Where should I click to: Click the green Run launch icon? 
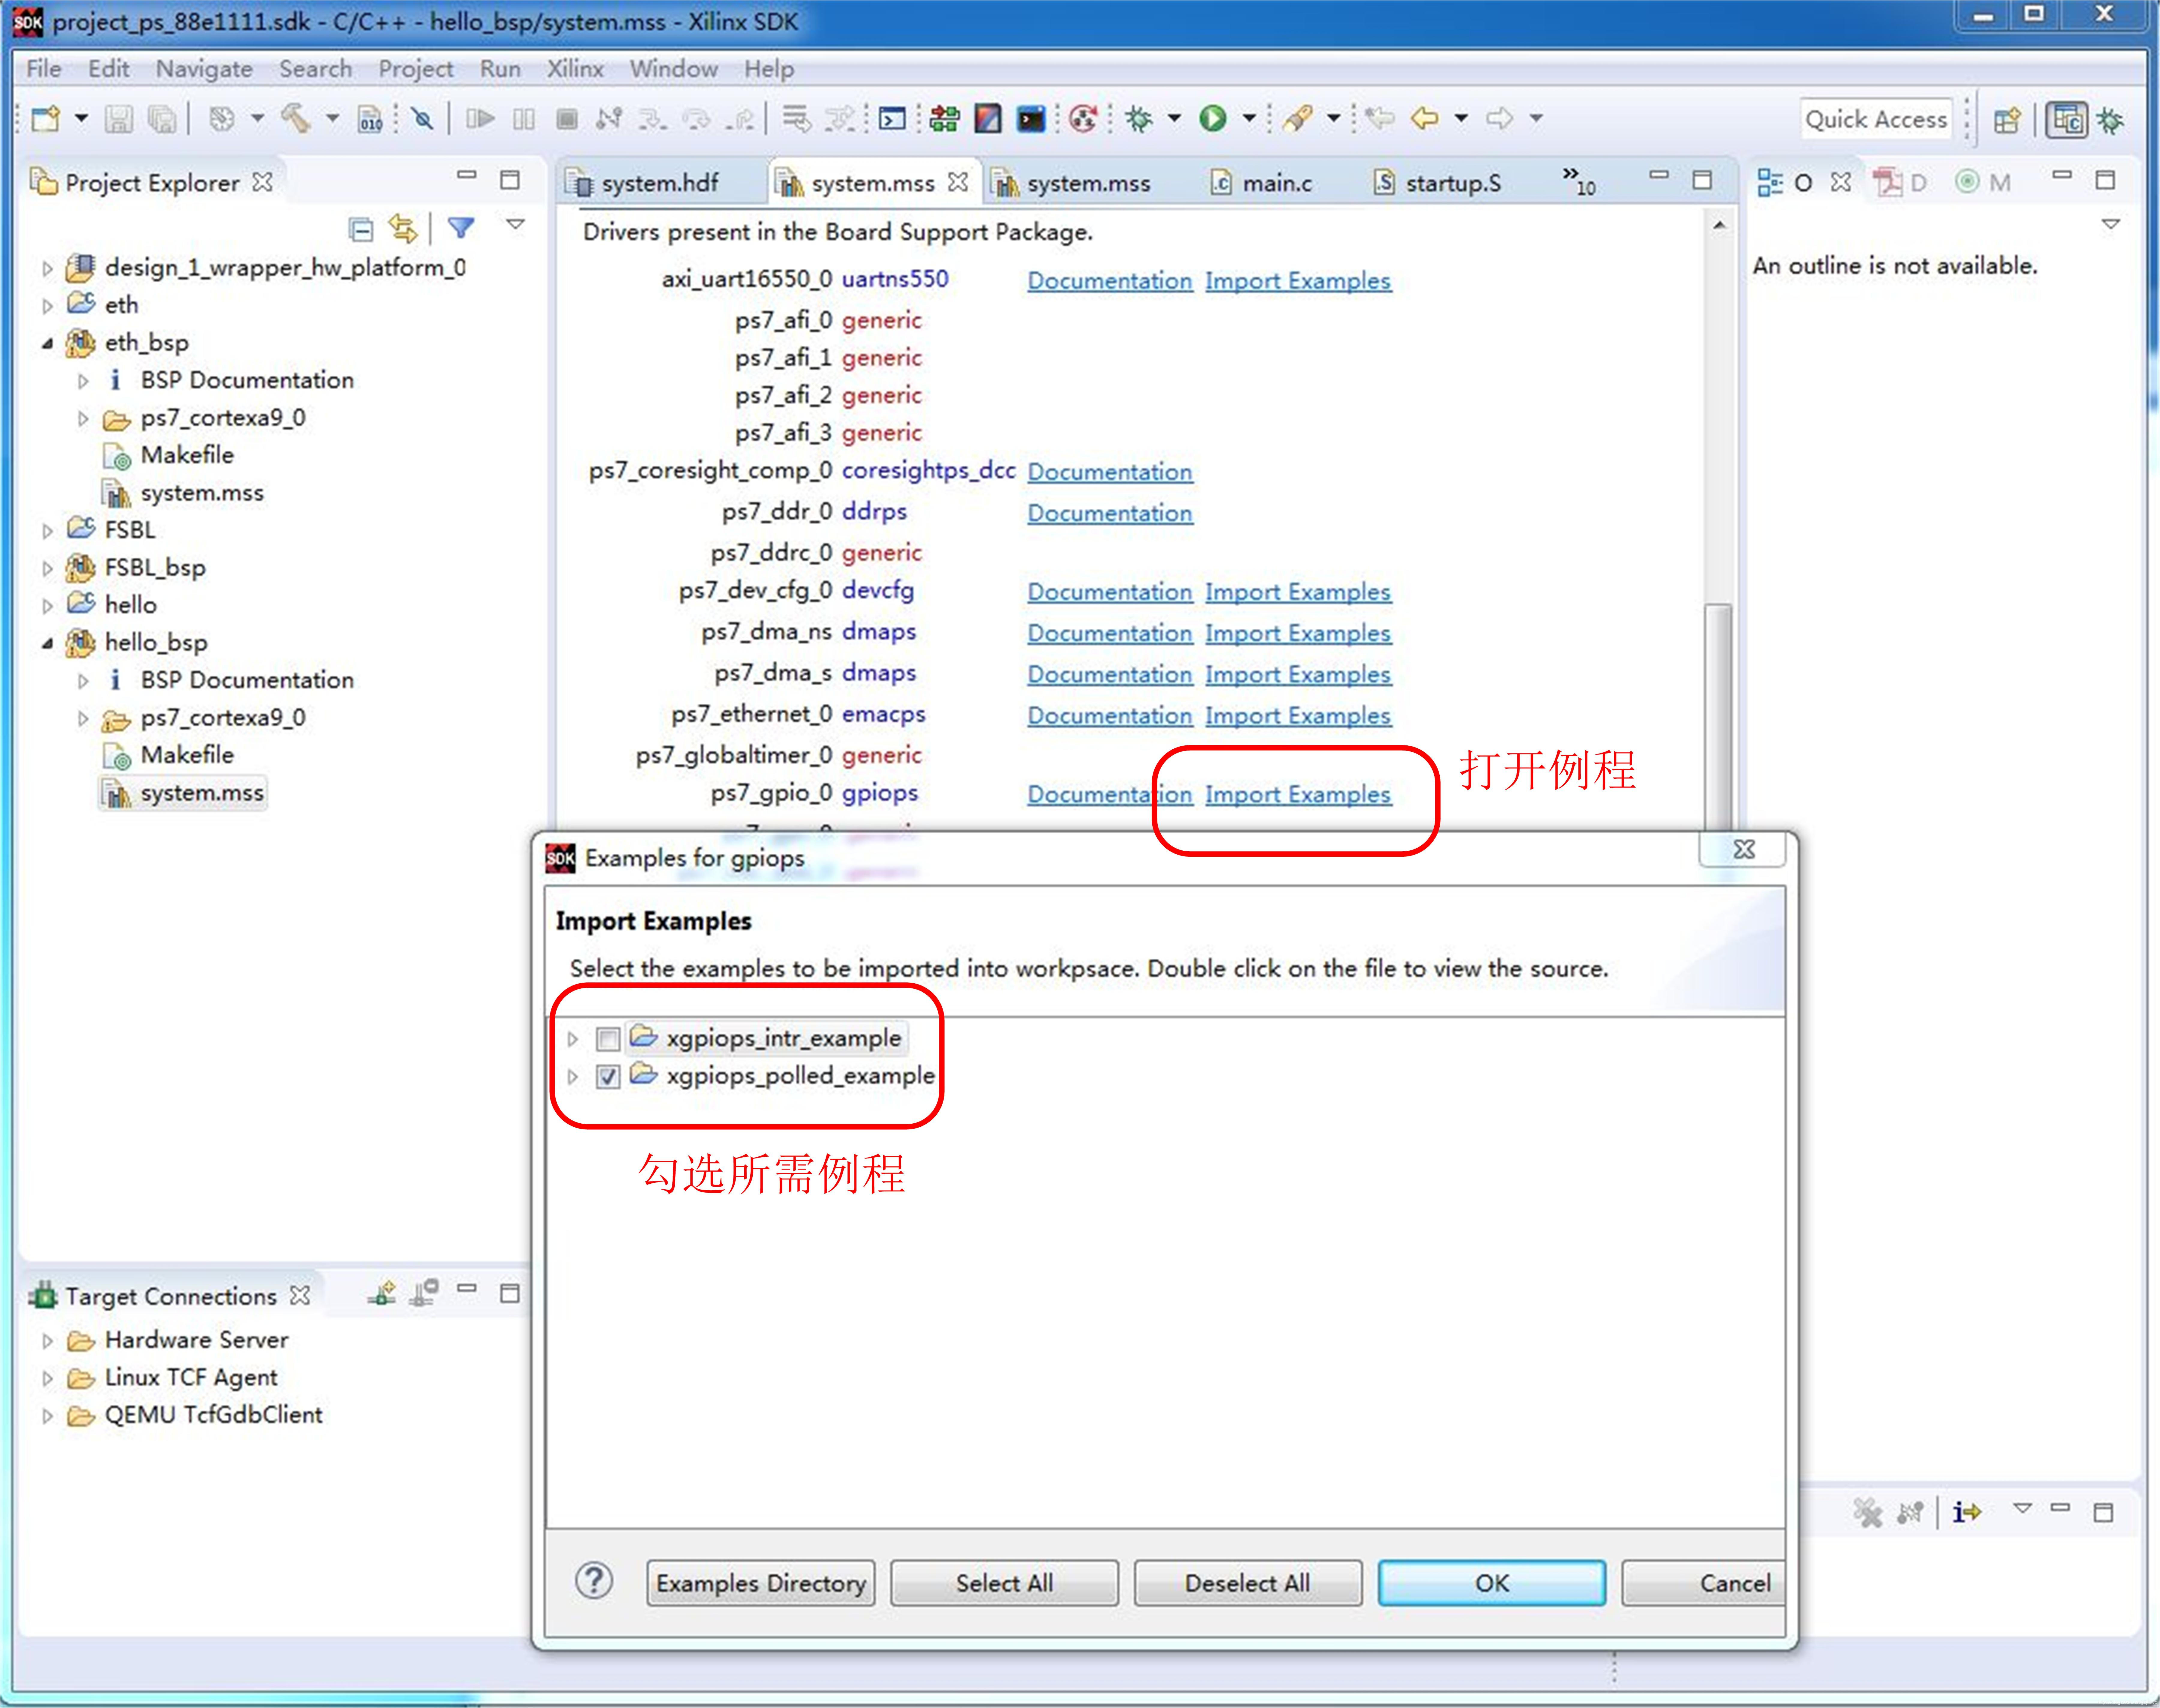1213,119
